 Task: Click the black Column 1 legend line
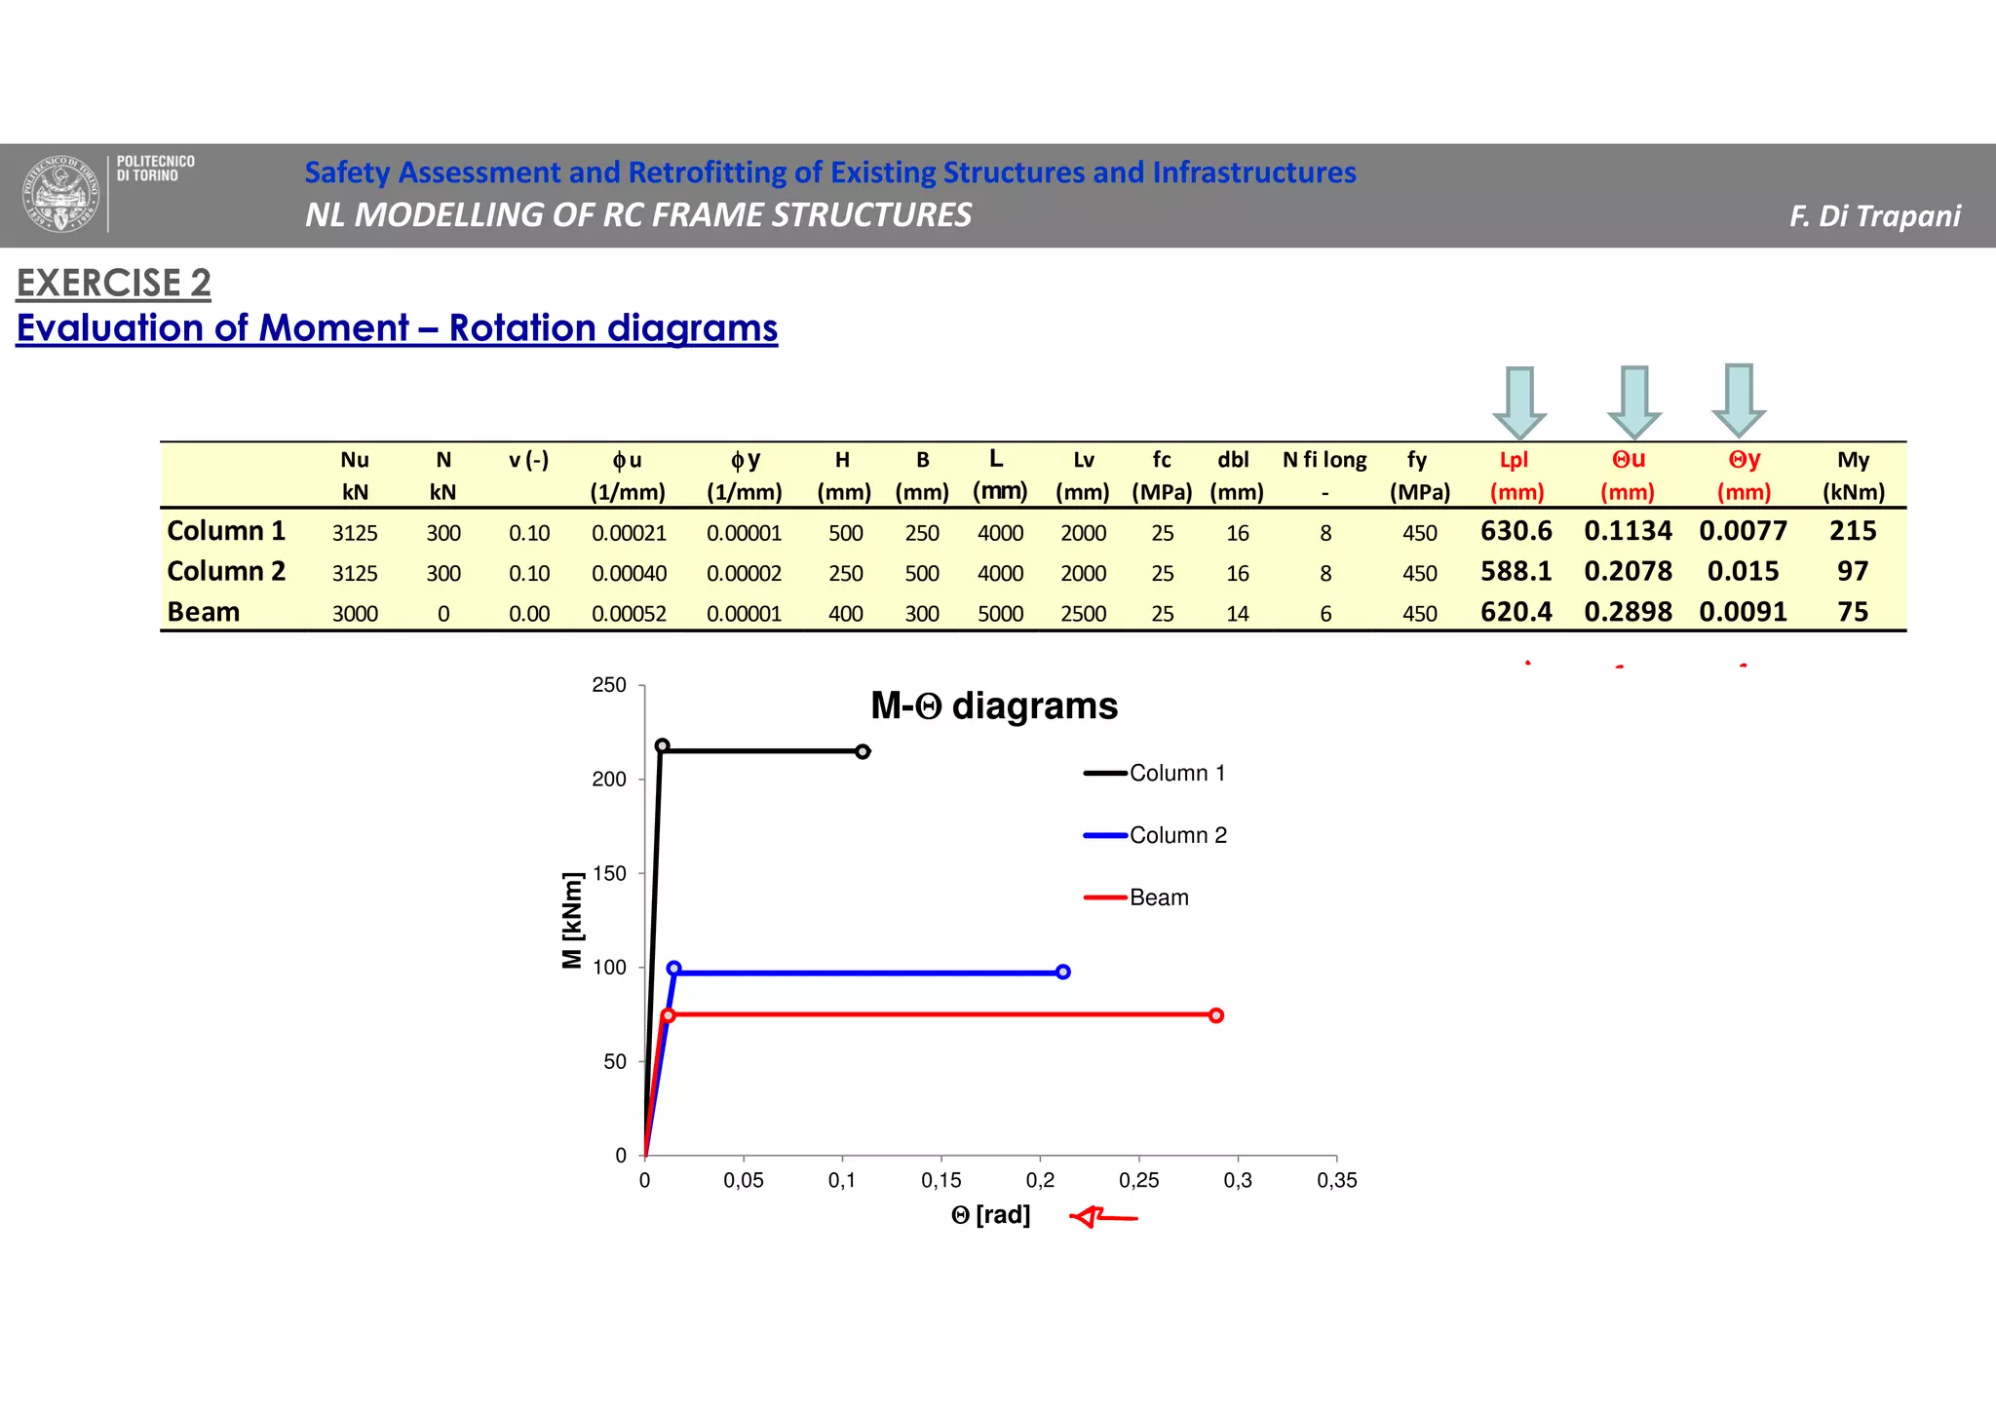click(x=1105, y=774)
